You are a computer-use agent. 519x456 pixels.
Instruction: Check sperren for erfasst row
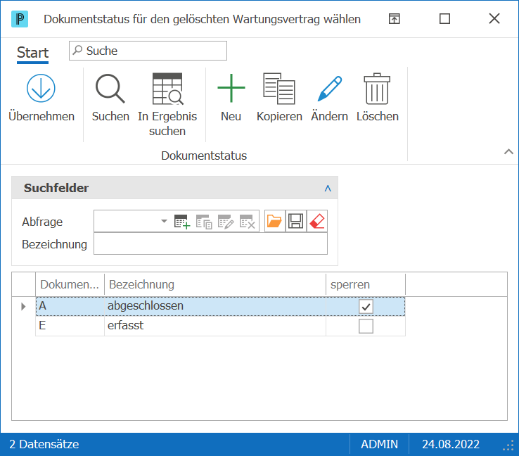366,327
